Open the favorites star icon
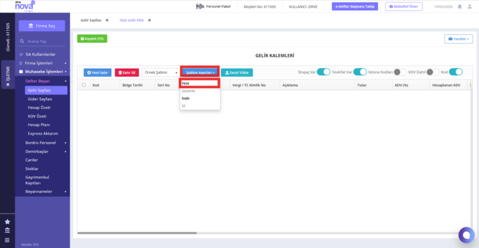 (x=7, y=222)
